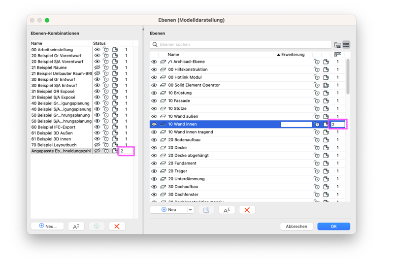This screenshot has height=263, width=395.
Task: Select 31 Beispiel GR Exposé combination
Action: pyautogui.click(x=53, y=92)
